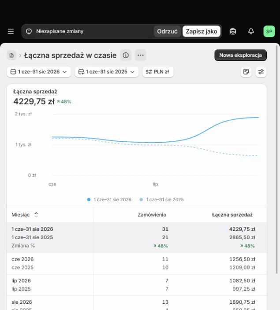
Task: Open the annotations note icon
Action: (246, 72)
